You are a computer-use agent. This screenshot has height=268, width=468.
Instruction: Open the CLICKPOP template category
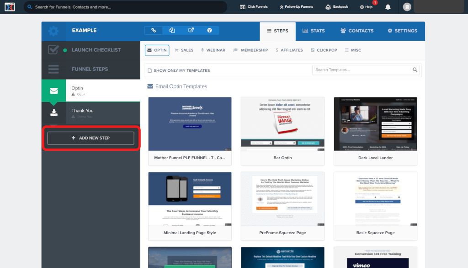(324, 50)
